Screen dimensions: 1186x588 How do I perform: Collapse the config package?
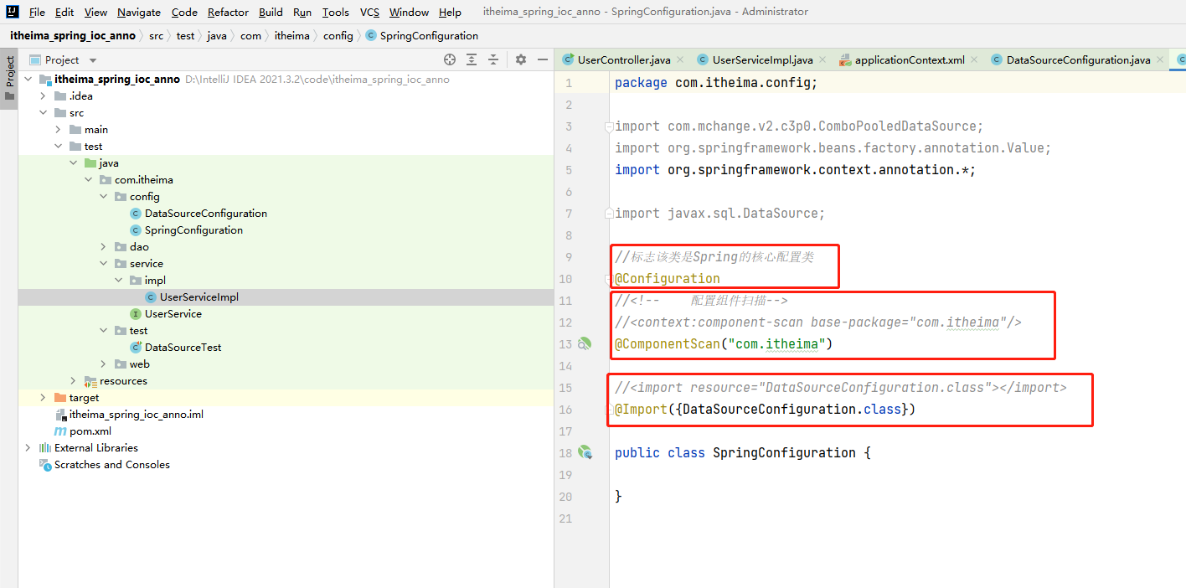coord(103,197)
